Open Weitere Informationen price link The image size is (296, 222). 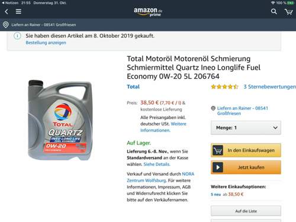tap(163, 127)
